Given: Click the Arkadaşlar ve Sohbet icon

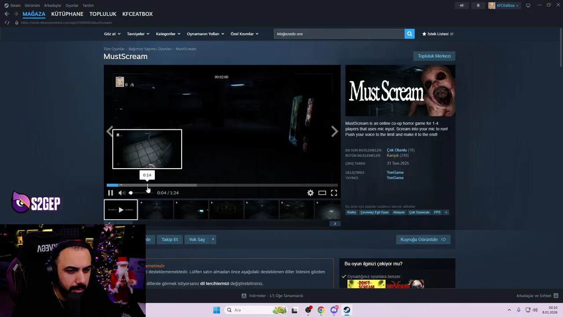Looking at the screenshot, I should [556, 296].
